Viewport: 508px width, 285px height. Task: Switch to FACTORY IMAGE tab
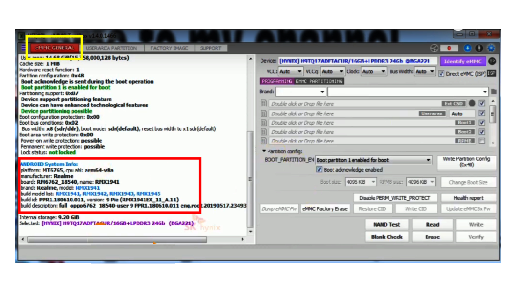169,48
